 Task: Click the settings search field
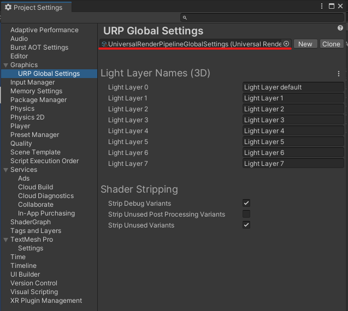[x=262, y=17]
